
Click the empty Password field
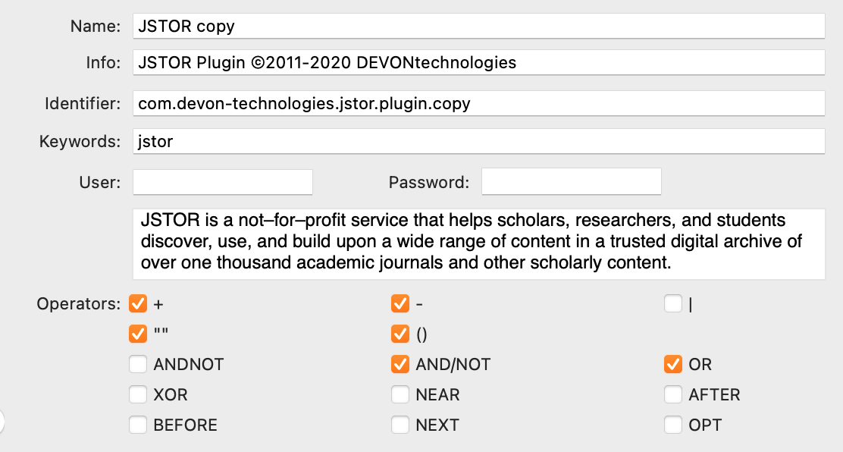(571, 182)
